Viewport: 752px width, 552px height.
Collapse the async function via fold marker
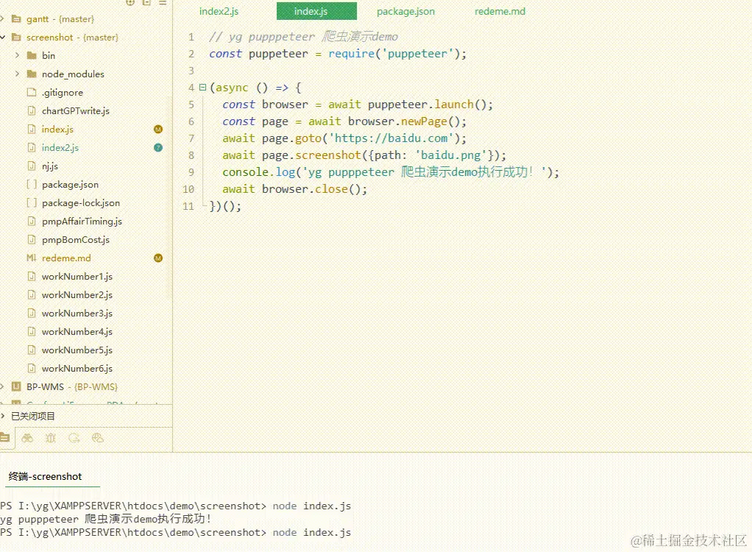click(x=202, y=87)
